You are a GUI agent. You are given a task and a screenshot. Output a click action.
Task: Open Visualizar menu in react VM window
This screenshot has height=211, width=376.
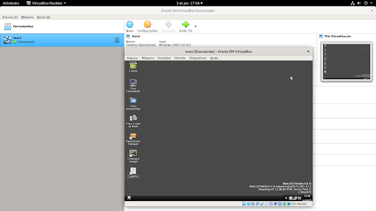[164, 58]
